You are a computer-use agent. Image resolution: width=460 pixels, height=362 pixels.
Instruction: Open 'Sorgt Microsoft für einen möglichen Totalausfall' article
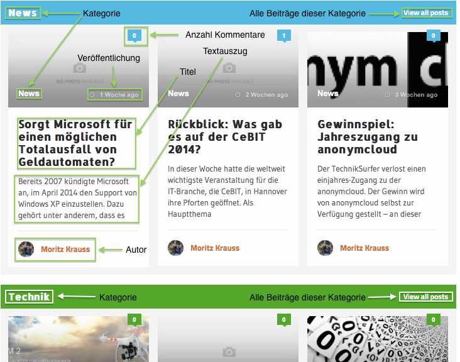[x=75, y=143]
